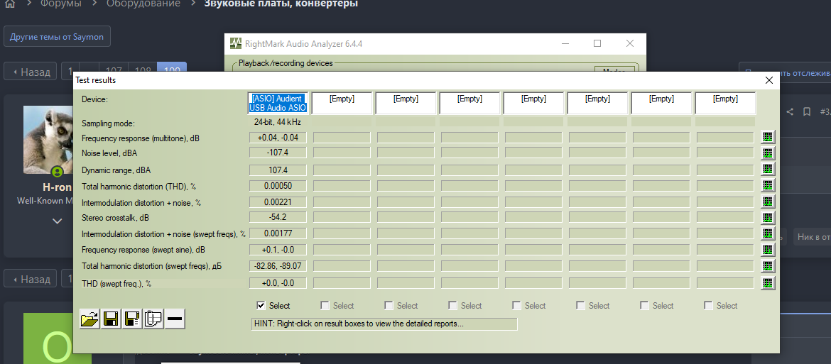Open H-ron's user profile name
Screen dimensions: 831x364
click(58, 187)
